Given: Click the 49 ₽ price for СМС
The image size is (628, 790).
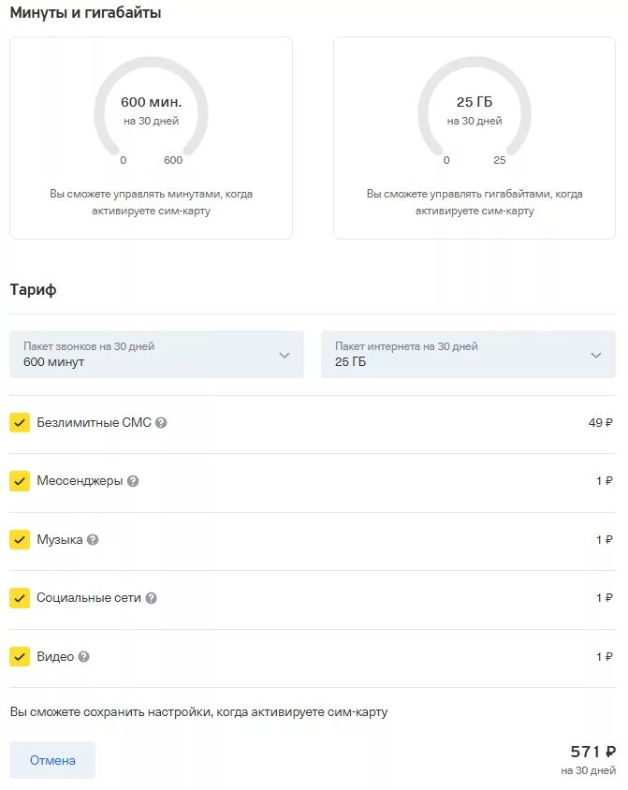Looking at the screenshot, I should pyautogui.click(x=600, y=423).
